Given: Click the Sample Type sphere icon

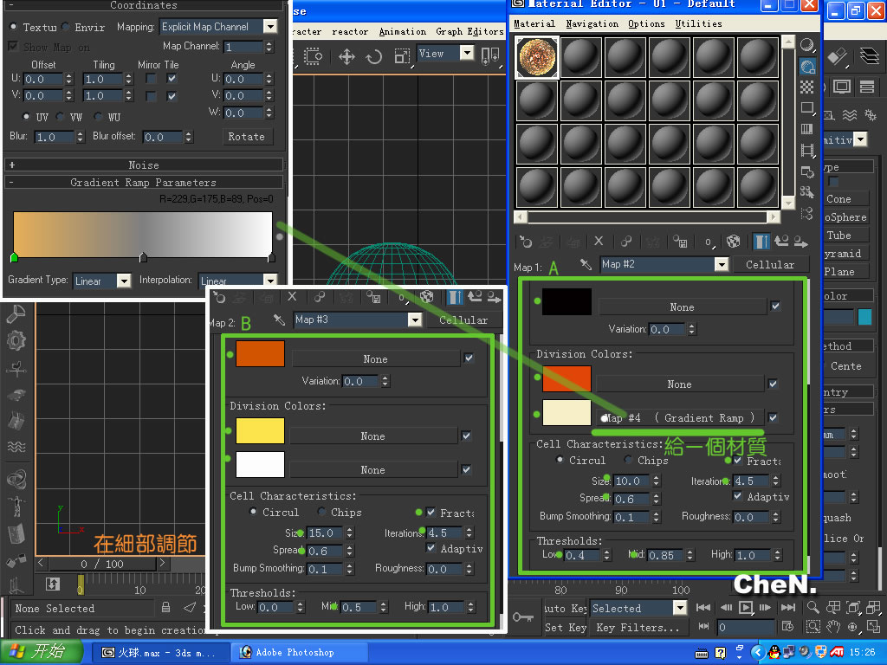Looking at the screenshot, I should point(807,45).
